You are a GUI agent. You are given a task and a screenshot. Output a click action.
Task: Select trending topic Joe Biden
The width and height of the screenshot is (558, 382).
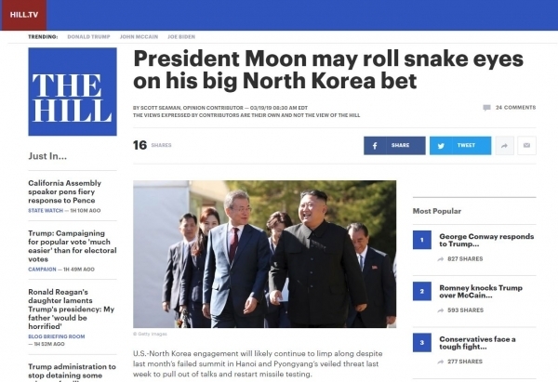pyautogui.click(x=181, y=36)
